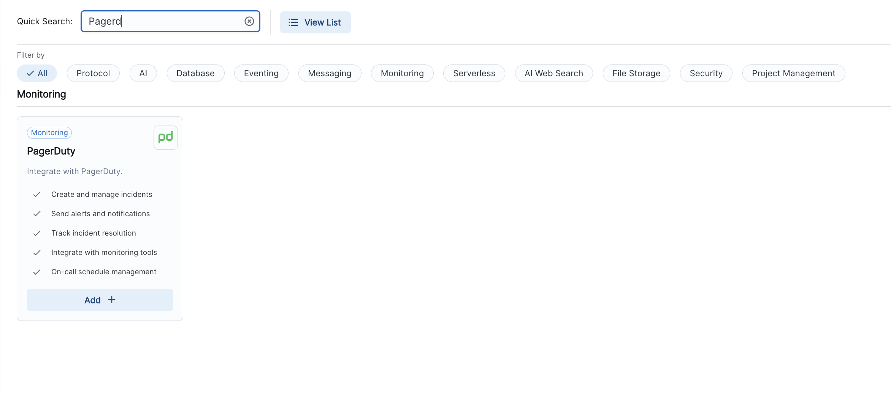Click checkmark beside On-call schedule management

37,272
